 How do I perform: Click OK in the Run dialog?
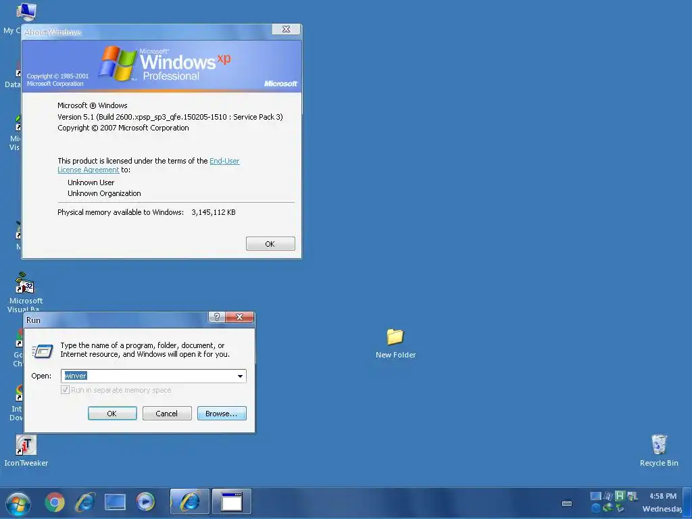(112, 414)
